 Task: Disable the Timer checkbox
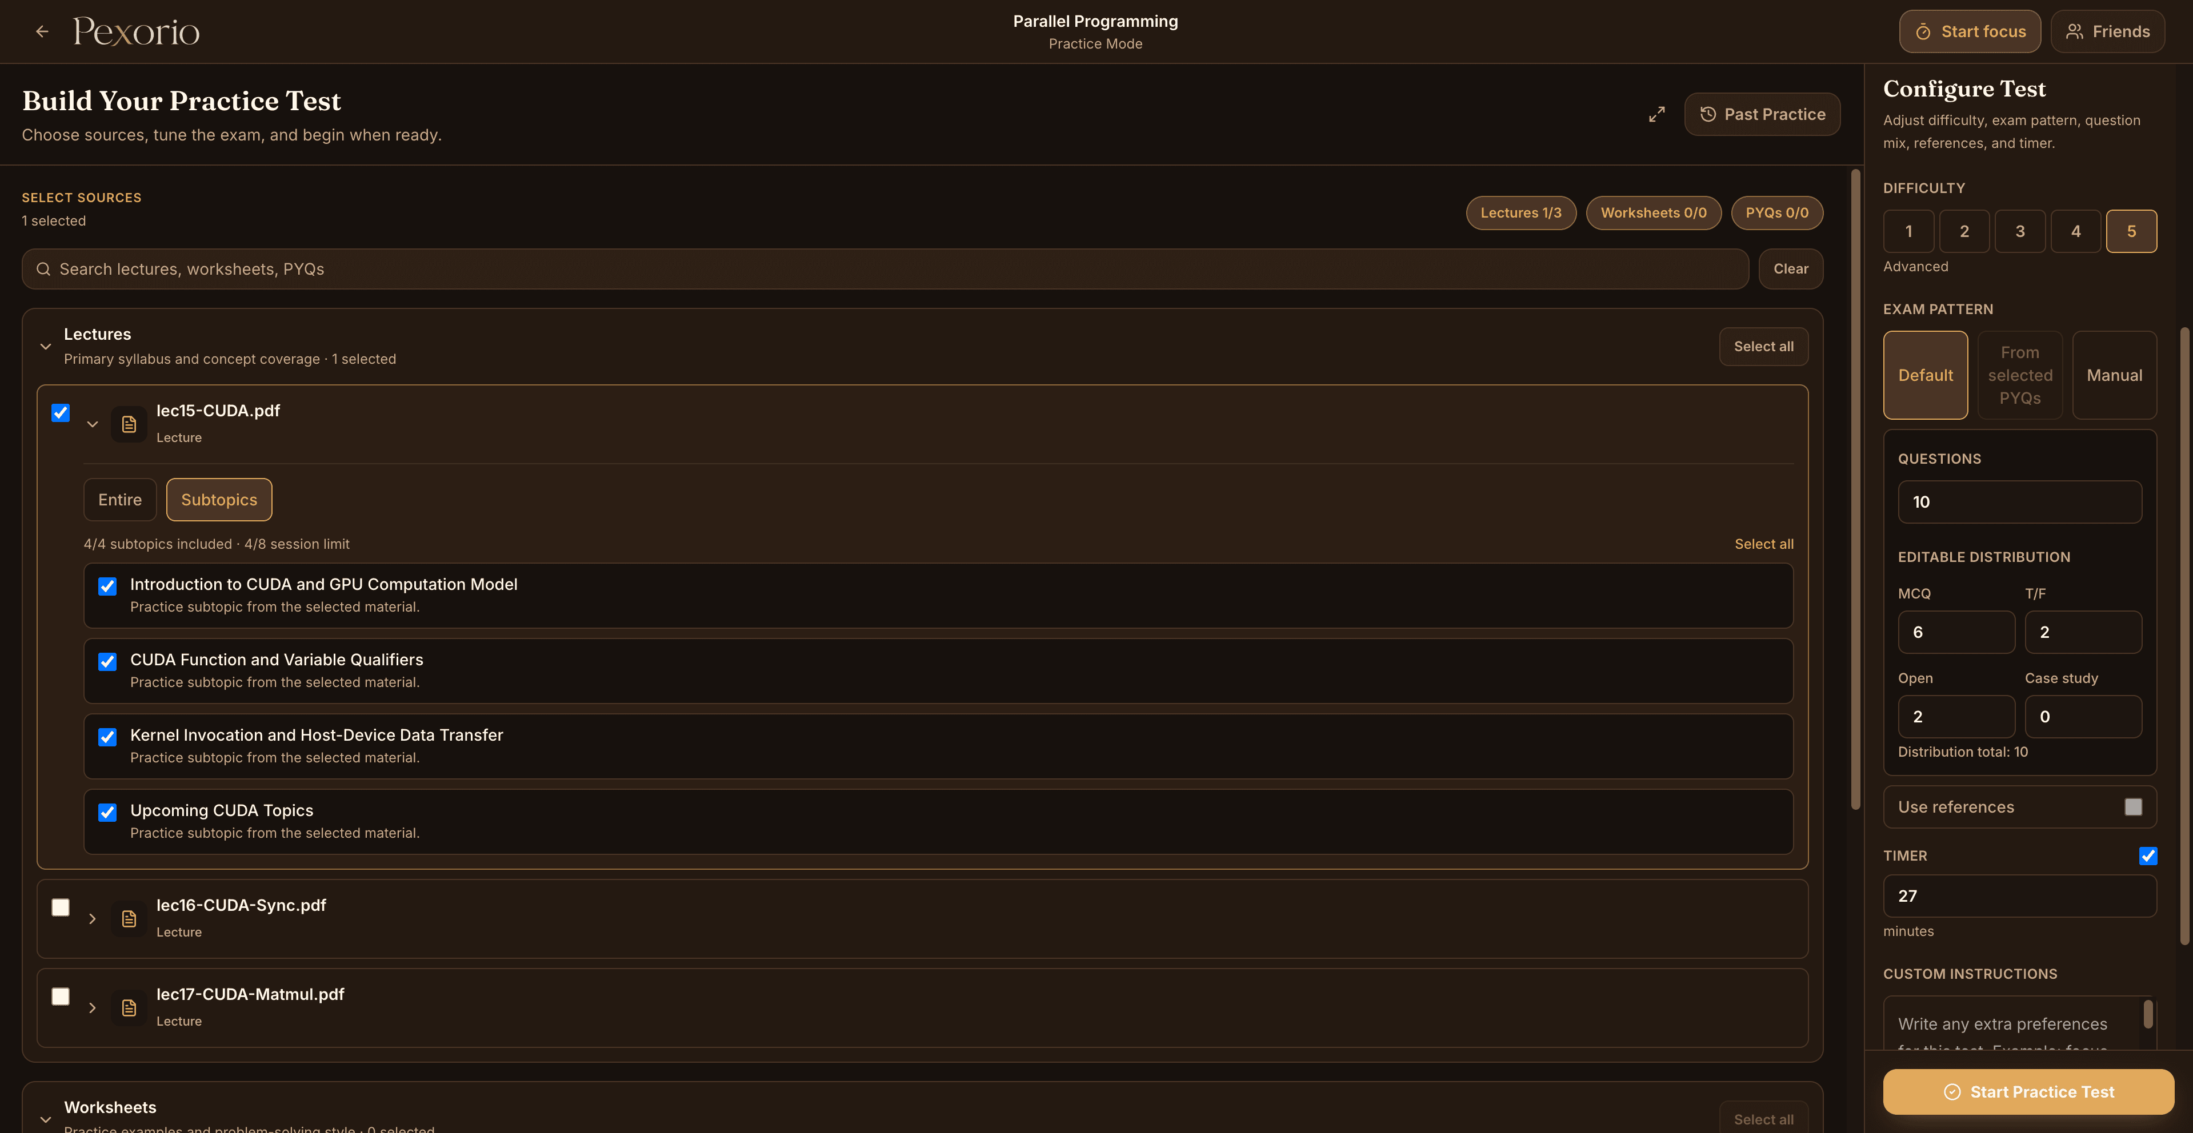tap(2148, 855)
